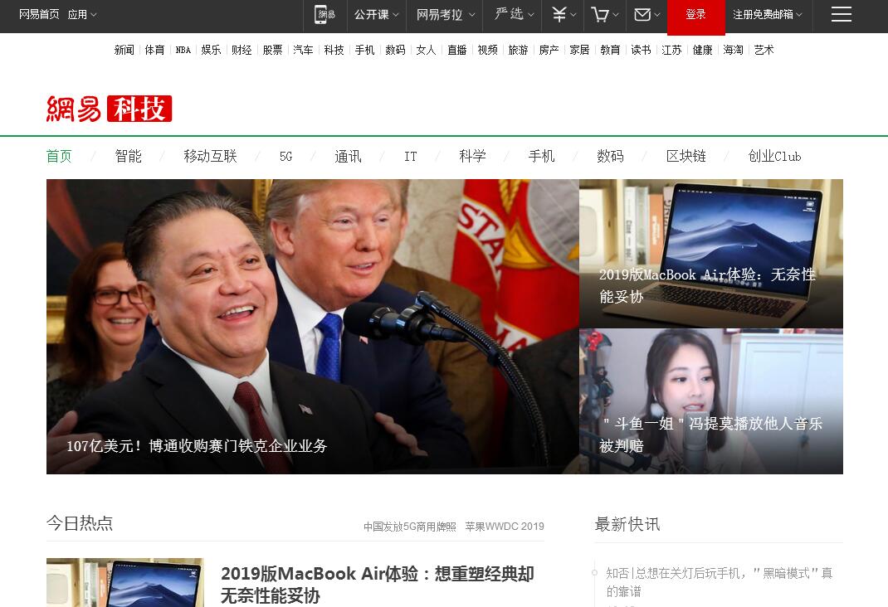Expand the 公开课 dropdown
The width and height of the screenshot is (888, 607).
click(377, 15)
